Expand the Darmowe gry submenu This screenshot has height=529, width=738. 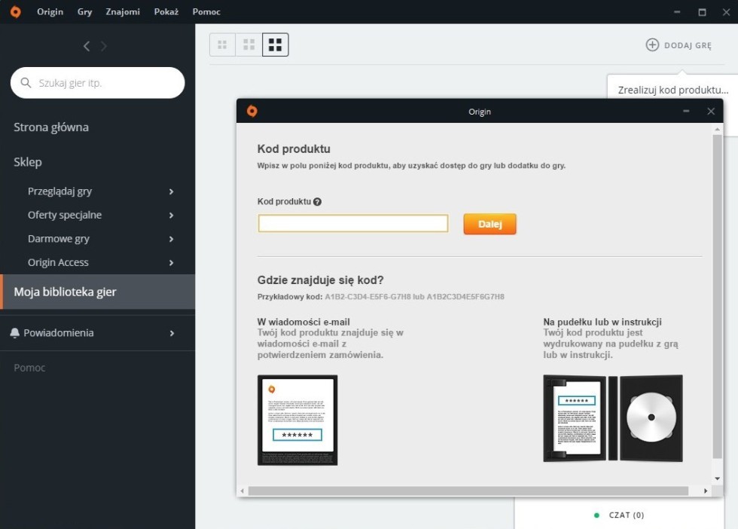pyautogui.click(x=172, y=240)
